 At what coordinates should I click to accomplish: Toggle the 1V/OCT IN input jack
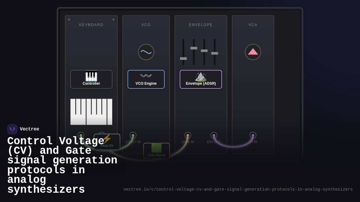[133, 135]
